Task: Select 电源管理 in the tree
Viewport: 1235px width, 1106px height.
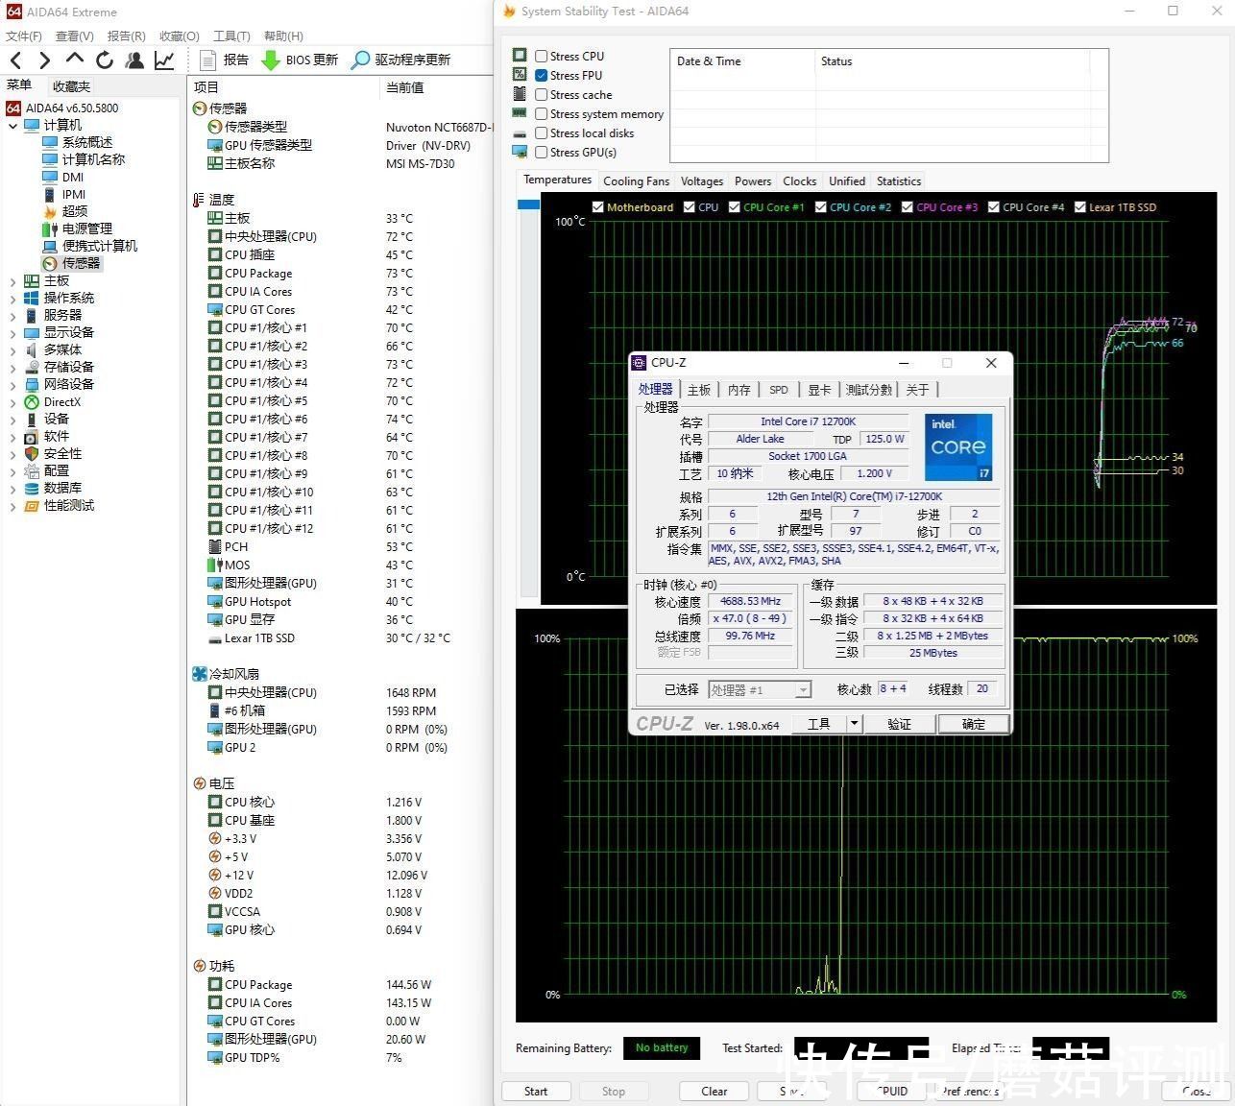Action: [x=87, y=228]
